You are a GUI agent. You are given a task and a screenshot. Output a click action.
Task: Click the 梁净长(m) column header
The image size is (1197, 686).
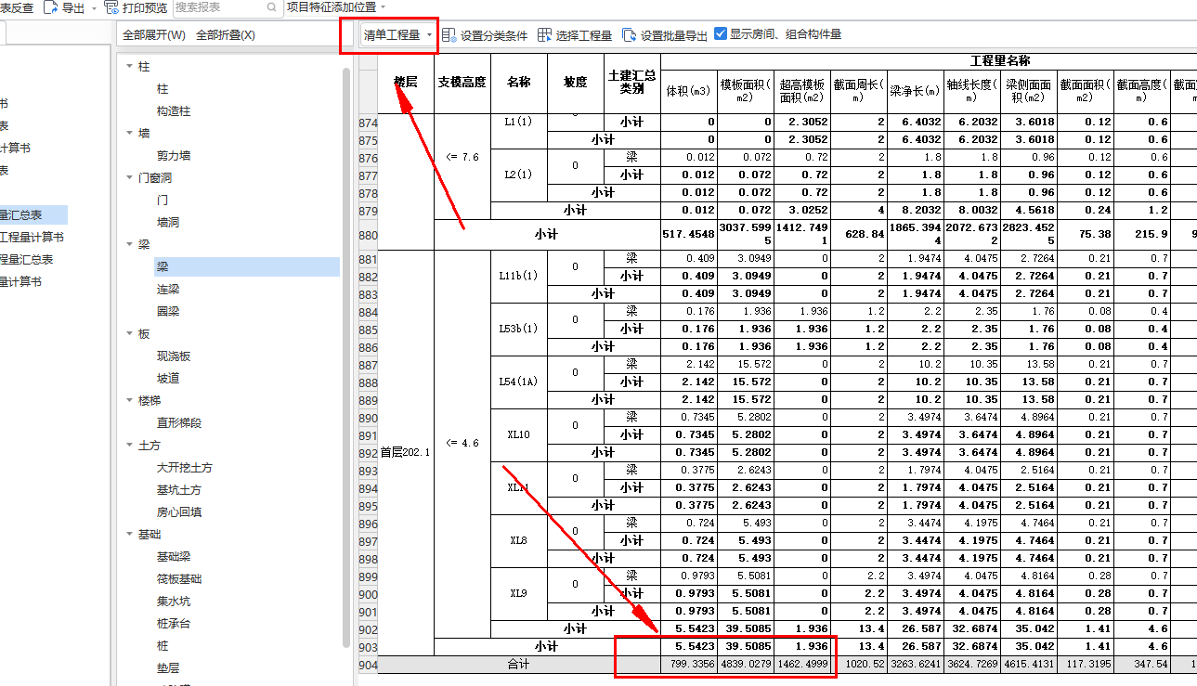pos(916,91)
